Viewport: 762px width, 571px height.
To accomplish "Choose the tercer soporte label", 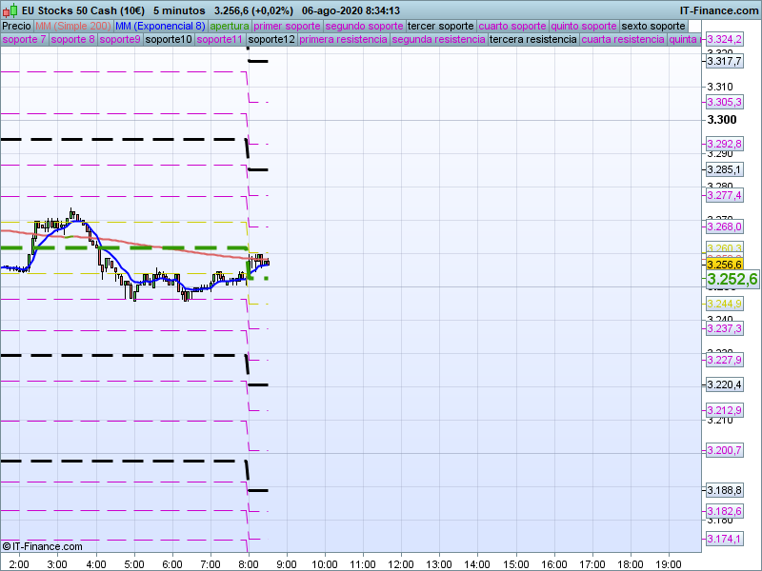I will pyautogui.click(x=439, y=26).
